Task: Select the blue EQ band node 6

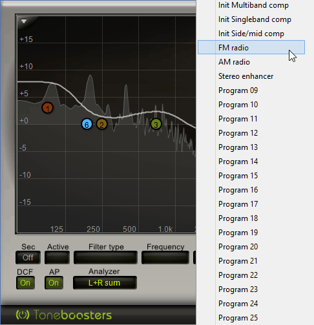Action: 87,124
